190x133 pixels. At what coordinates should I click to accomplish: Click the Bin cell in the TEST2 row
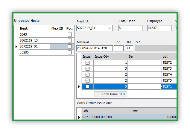145,62
